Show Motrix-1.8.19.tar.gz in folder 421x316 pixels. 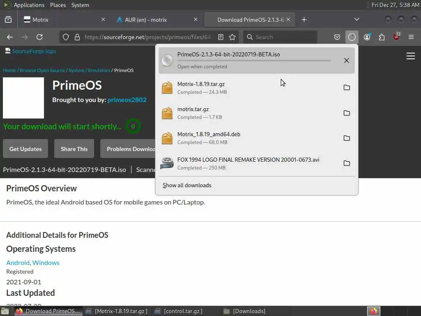pyautogui.click(x=347, y=88)
